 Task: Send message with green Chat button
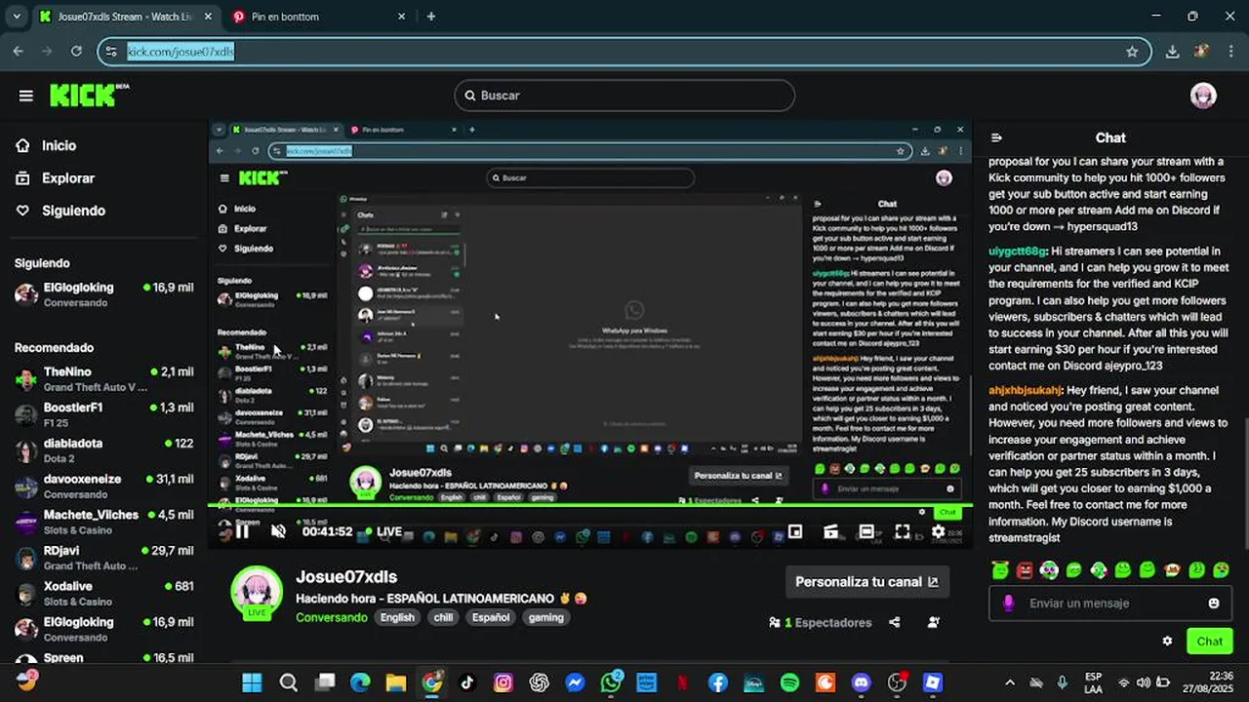pyautogui.click(x=1210, y=642)
